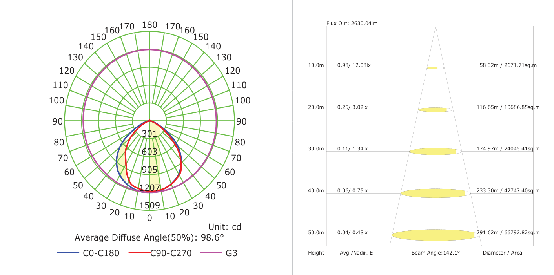The image size is (554, 275).
Task: Click the G3 legend label
Action: click(231, 253)
